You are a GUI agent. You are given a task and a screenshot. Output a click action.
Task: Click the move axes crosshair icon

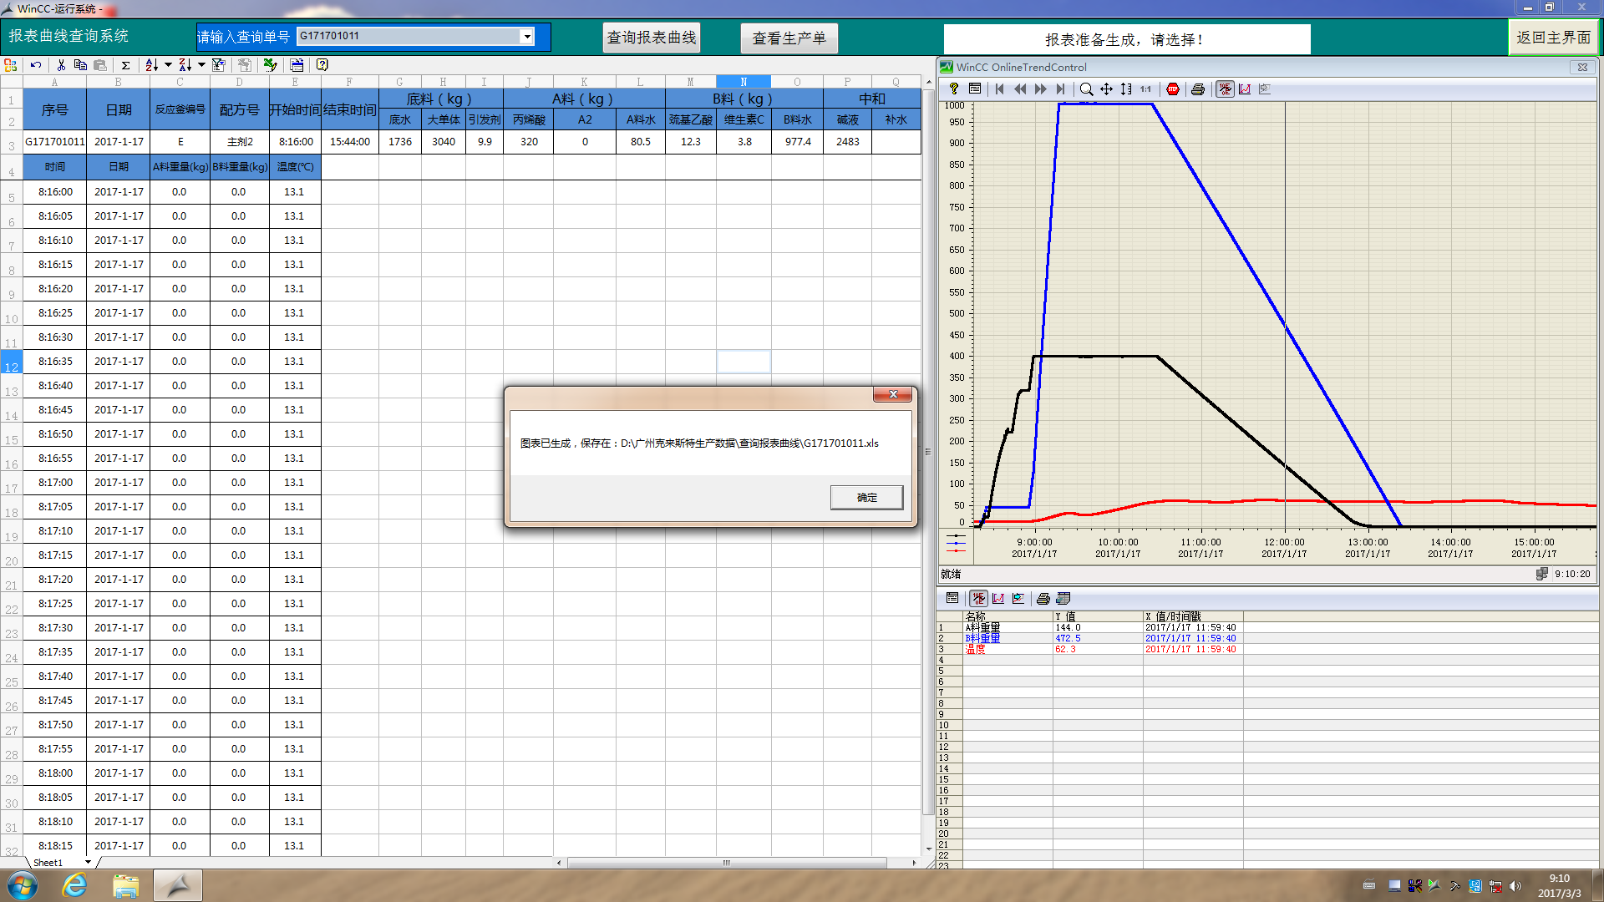(x=1106, y=89)
